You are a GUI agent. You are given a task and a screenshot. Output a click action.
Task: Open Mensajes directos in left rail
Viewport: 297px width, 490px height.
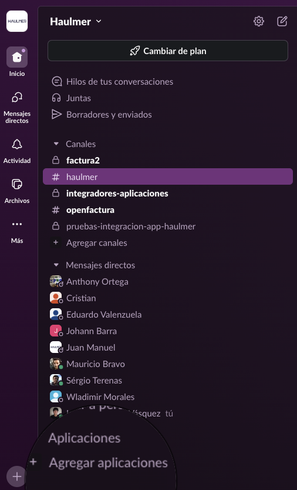tap(17, 98)
